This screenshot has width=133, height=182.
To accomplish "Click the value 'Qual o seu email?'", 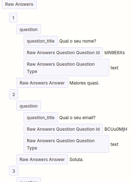I will (x=77, y=118).
